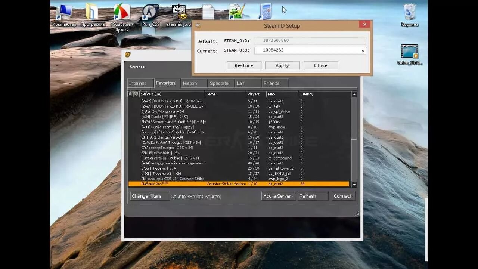Click Close button in SteamID Setup
This screenshot has width=478, height=269.
pyautogui.click(x=321, y=65)
